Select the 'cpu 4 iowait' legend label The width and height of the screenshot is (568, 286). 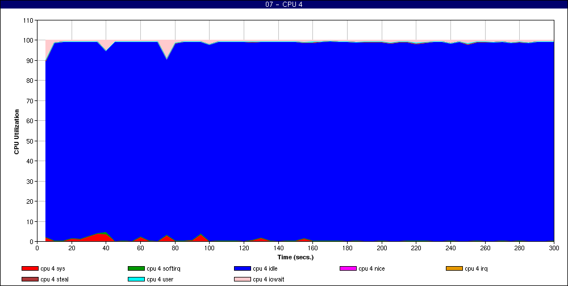[269, 280]
